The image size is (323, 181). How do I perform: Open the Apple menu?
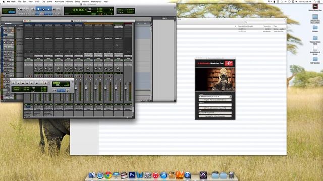pos(3,1)
